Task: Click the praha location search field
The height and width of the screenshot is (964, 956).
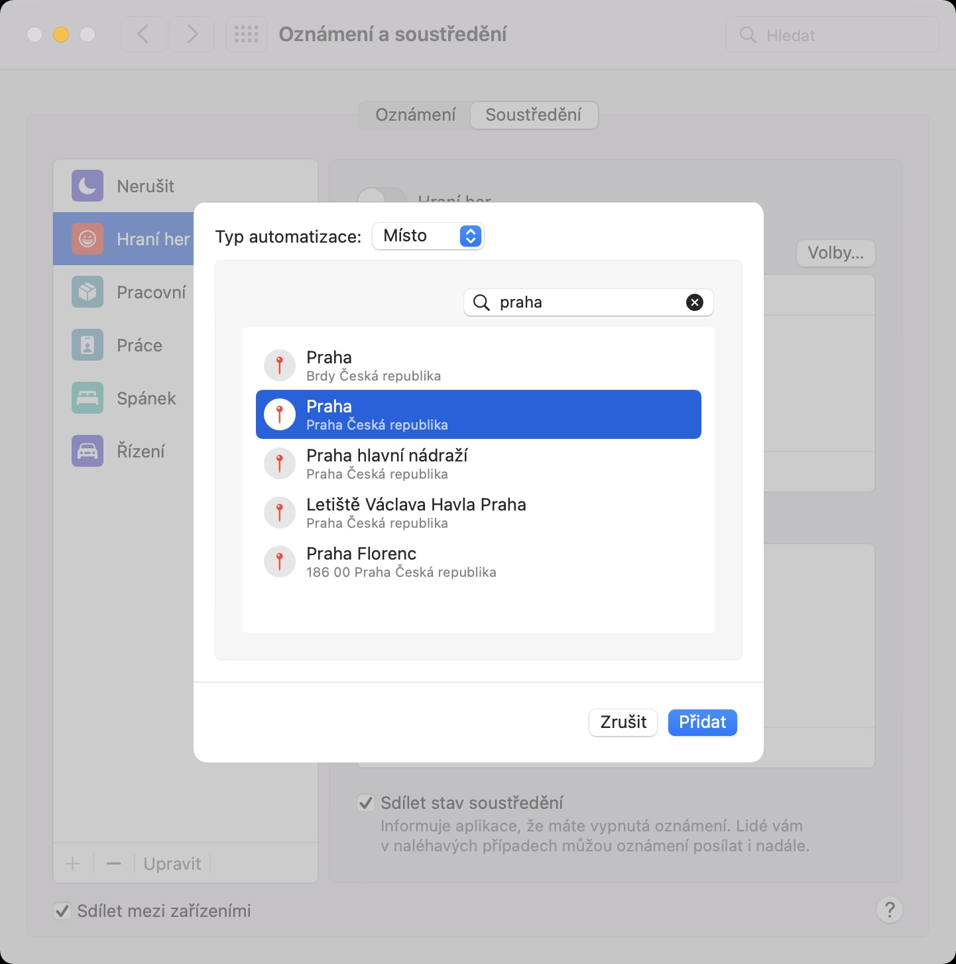Action: (589, 302)
